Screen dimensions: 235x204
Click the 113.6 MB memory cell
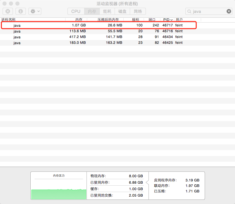point(77,31)
